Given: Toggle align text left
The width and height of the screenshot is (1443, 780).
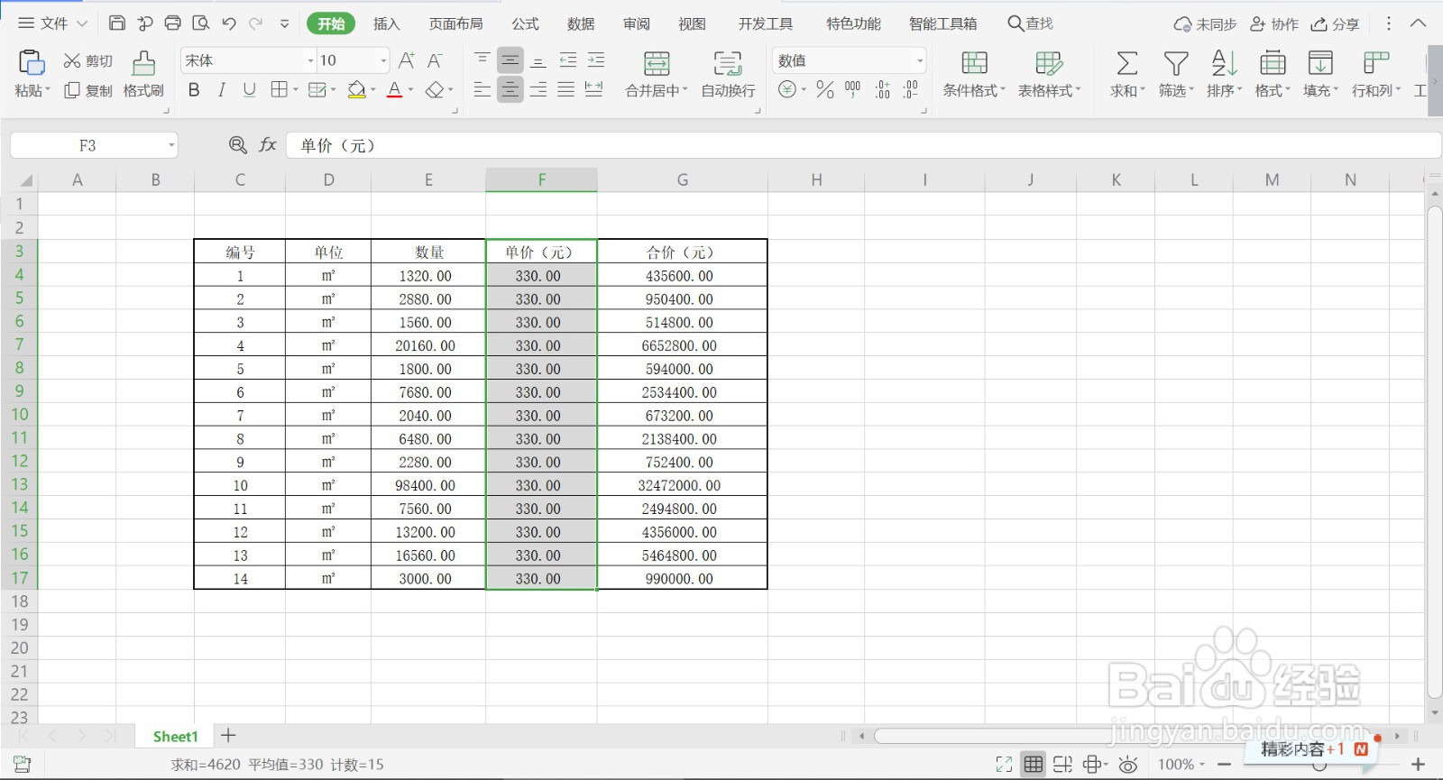Looking at the screenshot, I should [x=483, y=89].
